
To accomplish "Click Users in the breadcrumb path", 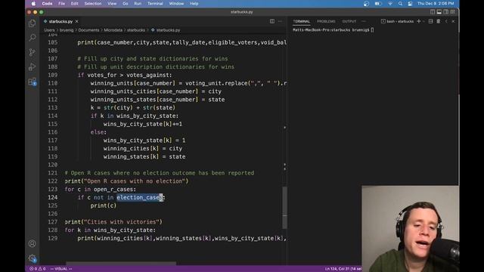I will click(x=49, y=30).
